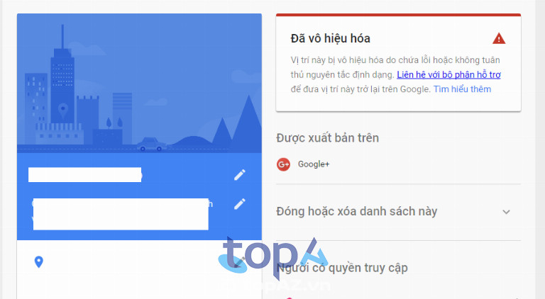The height and width of the screenshot is (299, 545).
Task: Follow the "Tìm hiểu thêm" link
Action: click(x=462, y=89)
